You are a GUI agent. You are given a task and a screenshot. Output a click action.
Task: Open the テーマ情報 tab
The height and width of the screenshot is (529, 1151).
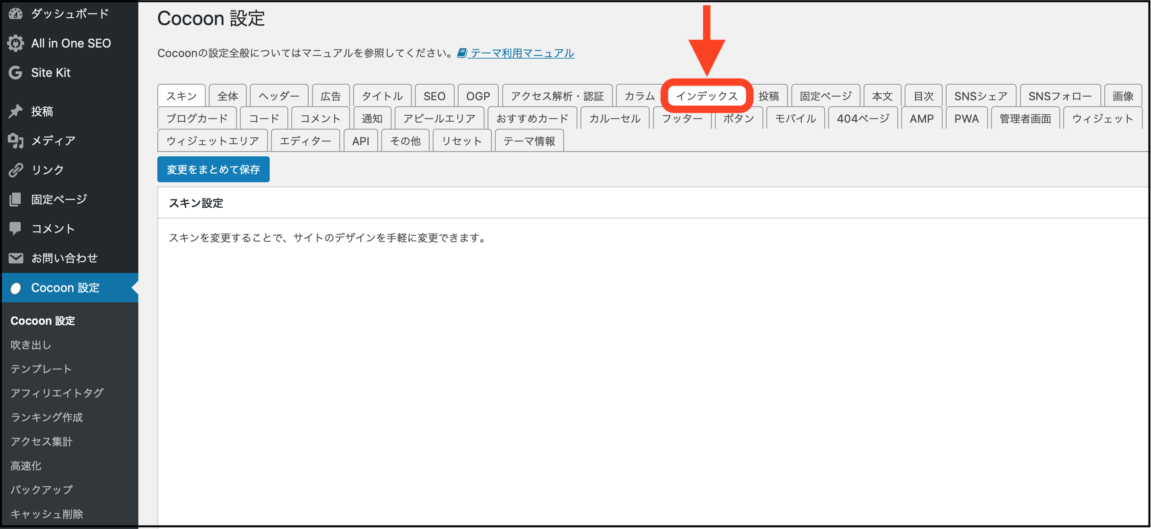[x=529, y=141]
